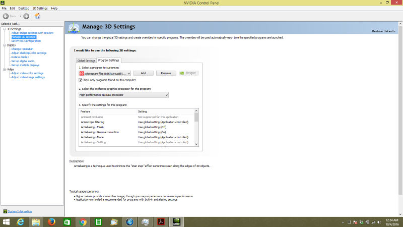Click the System Information icon
This screenshot has height=227, width=403.
click(5, 211)
